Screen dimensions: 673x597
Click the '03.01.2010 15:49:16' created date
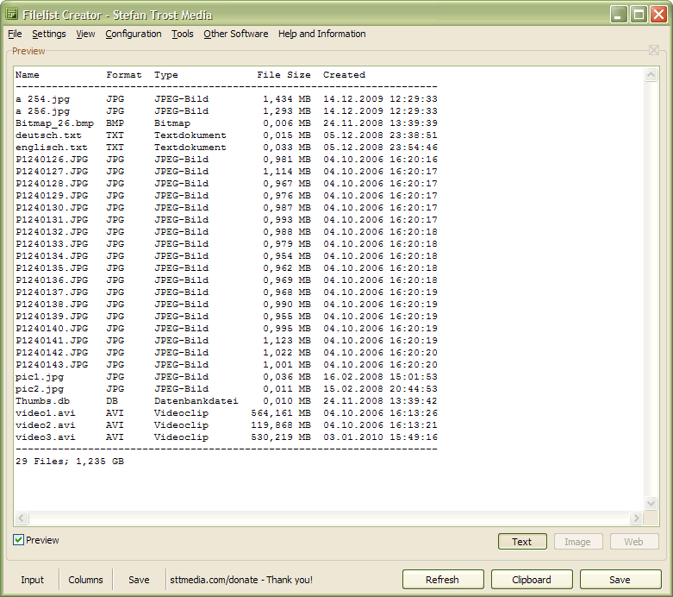point(380,437)
